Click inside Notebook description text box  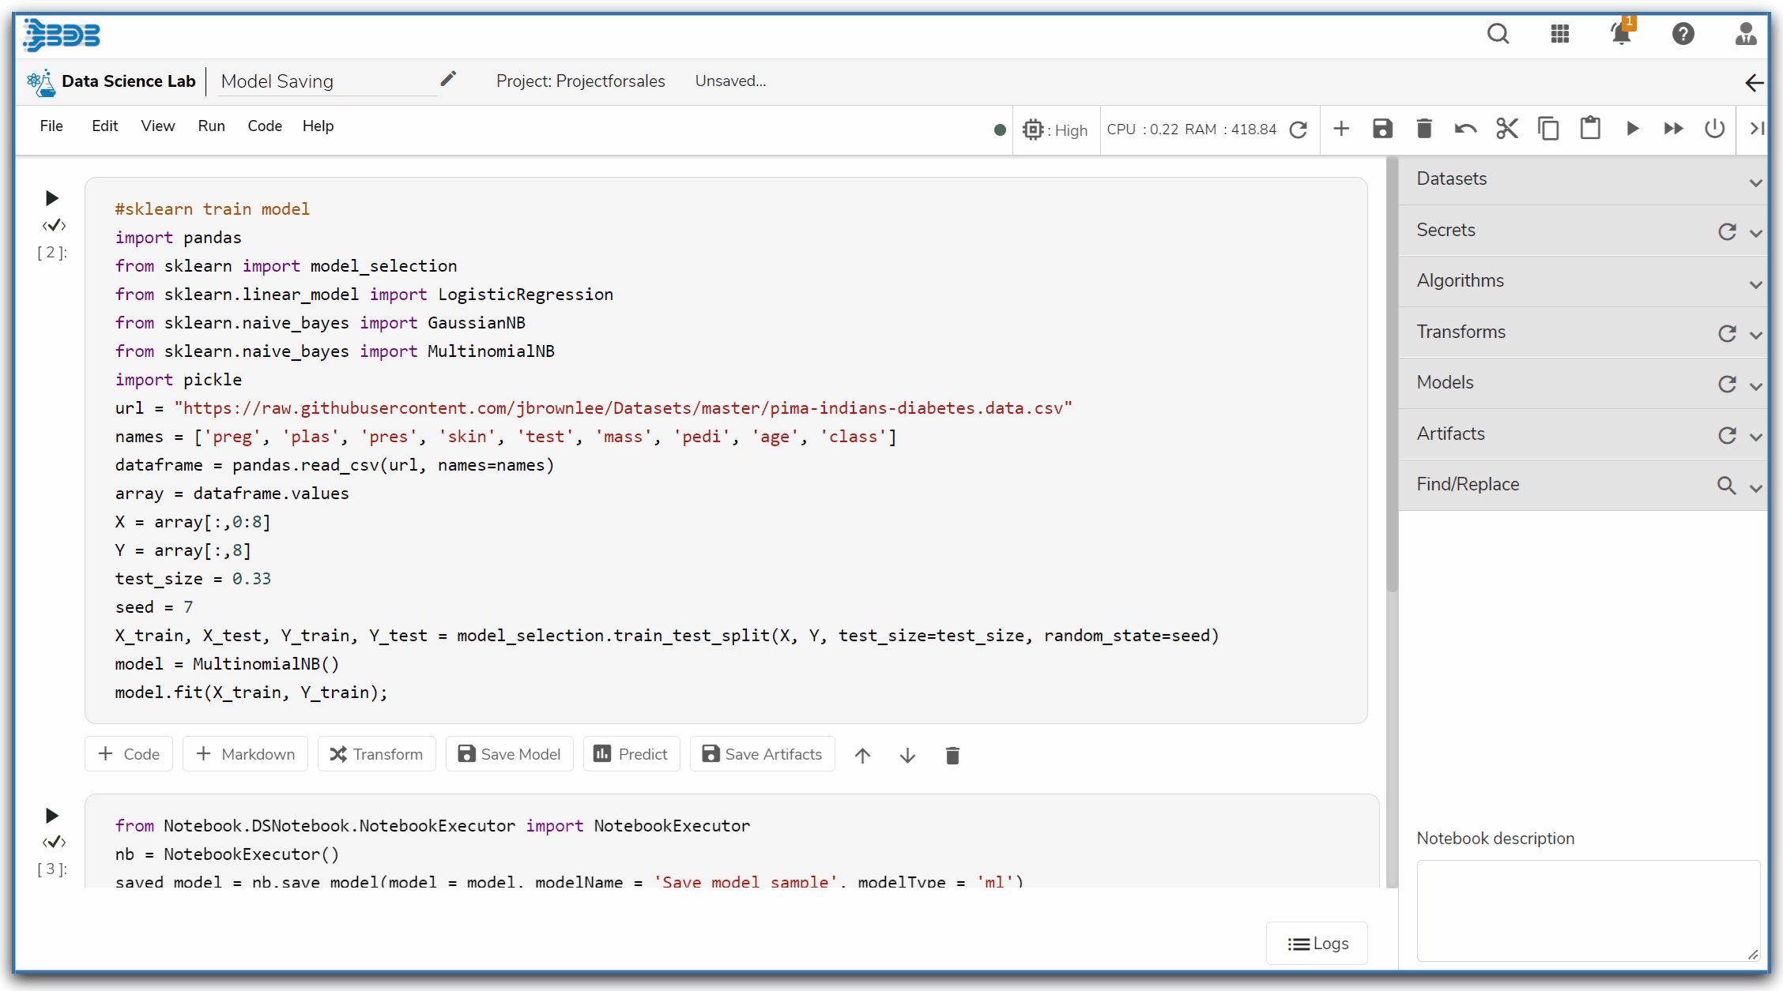click(1587, 910)
